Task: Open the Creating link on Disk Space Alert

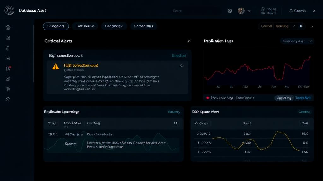Action: point(305,112)
